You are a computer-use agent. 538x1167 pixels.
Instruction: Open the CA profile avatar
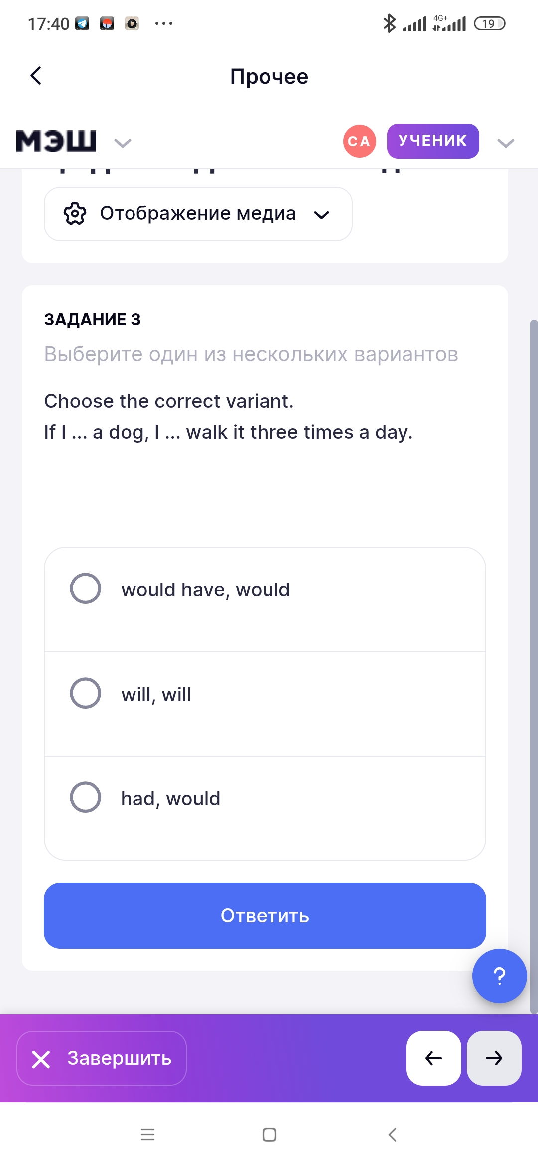click(x=359, y=141)
